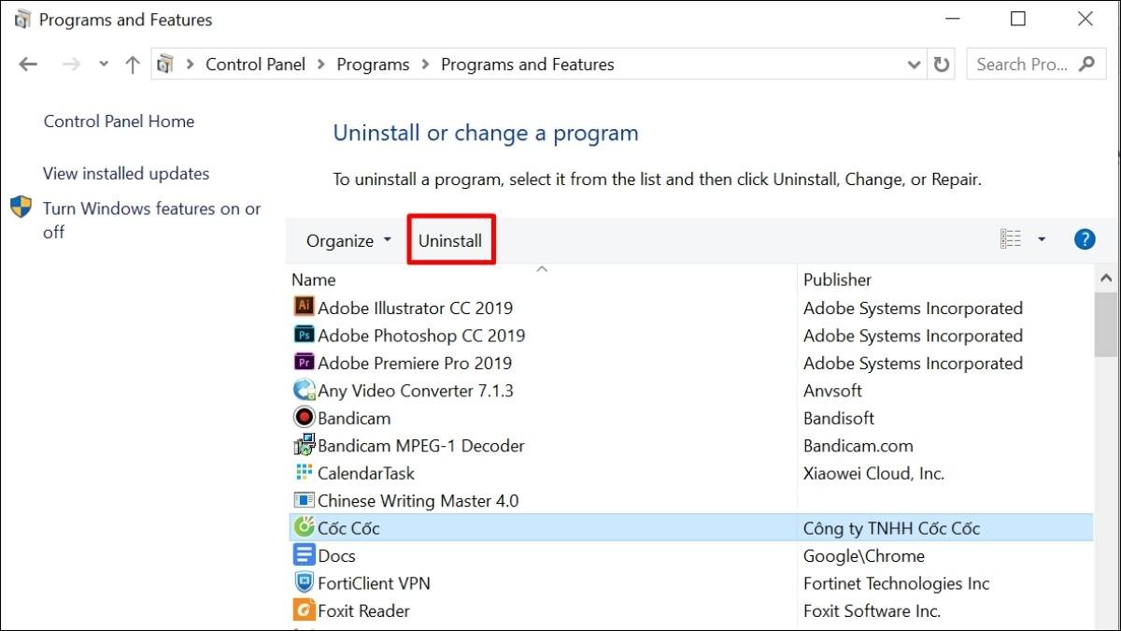Navigate to Control Panel breadcrumb
Image resolution: width=1121 pixels, height=631 pixels.
tap(255, 65)
